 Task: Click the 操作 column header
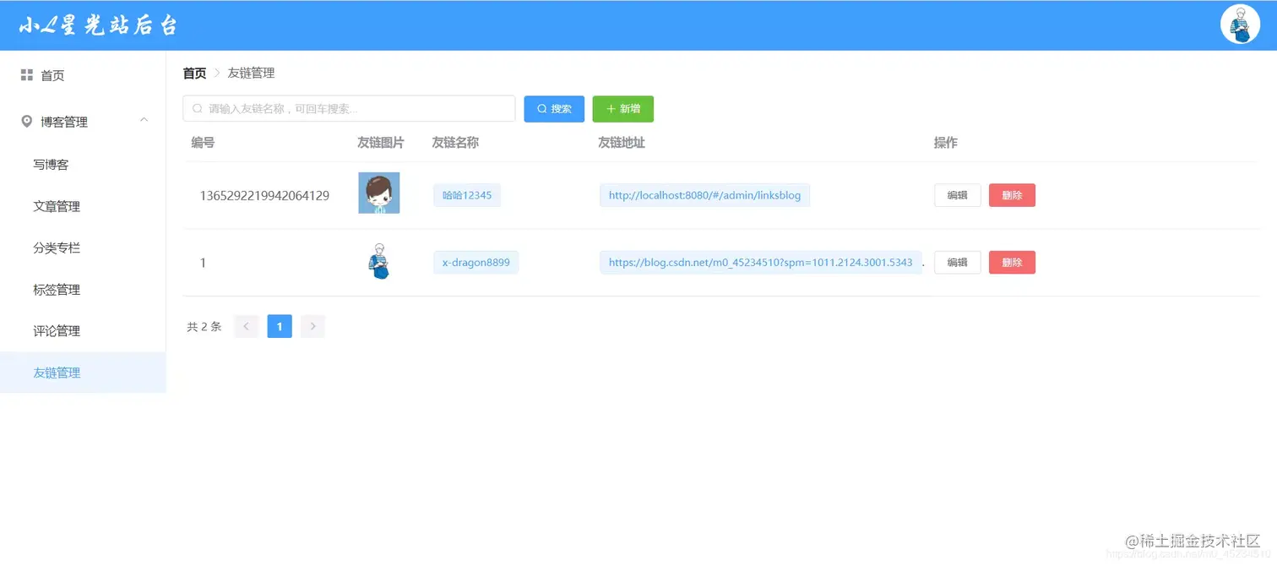click(945, 143)
